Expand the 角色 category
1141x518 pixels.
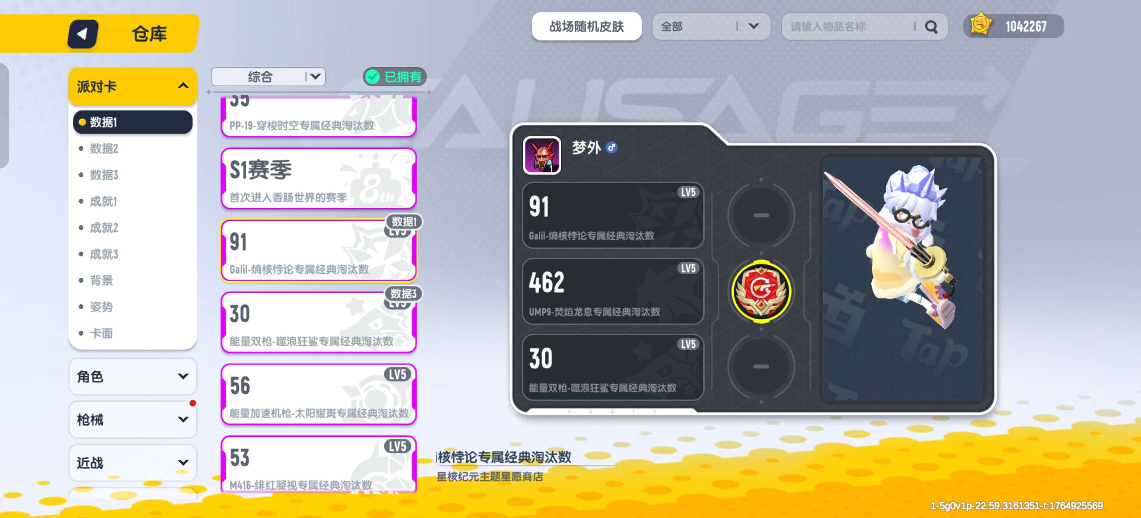click(132, 377)
